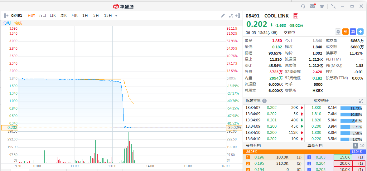
Task: Switch to the 周K chart tab
Action: [64, 16]
